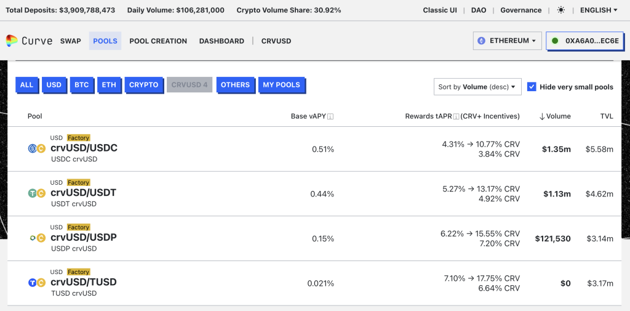This screenshot has height=311, width=630.
Task: Click the 7.10% → 17.75% CRV reward
Action: 480,278
